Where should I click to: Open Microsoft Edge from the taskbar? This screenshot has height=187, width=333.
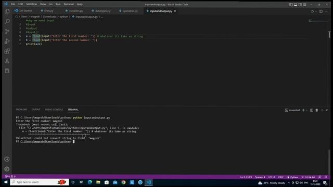click(x=90, y=182)
